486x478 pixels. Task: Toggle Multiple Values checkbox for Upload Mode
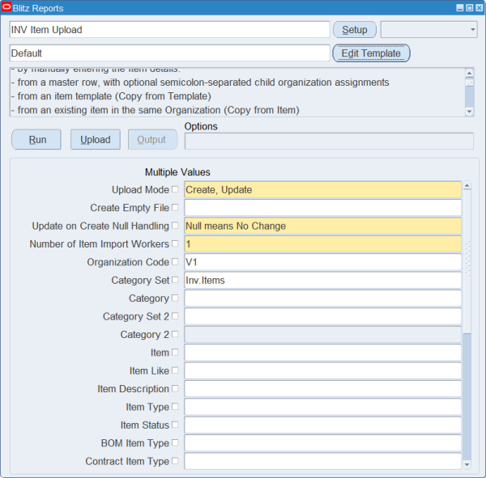pos(175,189)
